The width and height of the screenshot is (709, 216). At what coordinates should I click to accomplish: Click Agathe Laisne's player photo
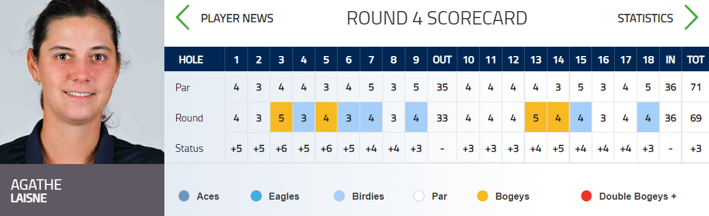tap(82, 82)
